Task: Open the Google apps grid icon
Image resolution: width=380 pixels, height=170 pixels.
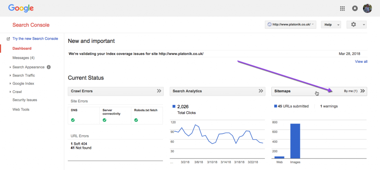Action: tap(342, 8)
